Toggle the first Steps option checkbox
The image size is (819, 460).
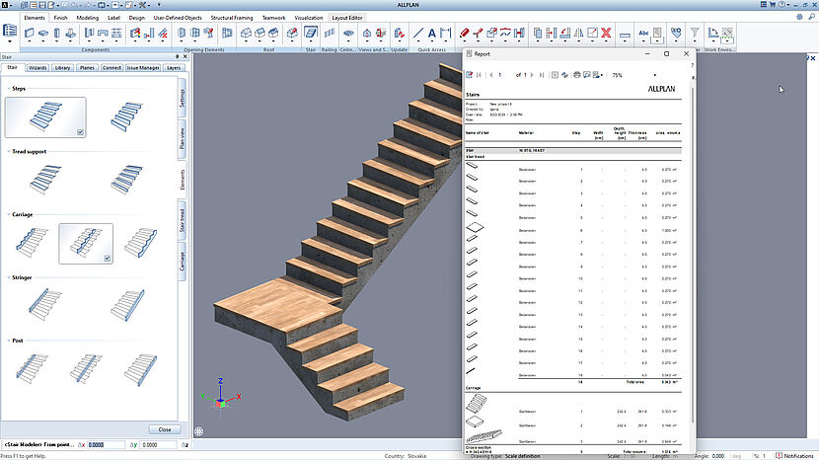[x=80, y=130]
